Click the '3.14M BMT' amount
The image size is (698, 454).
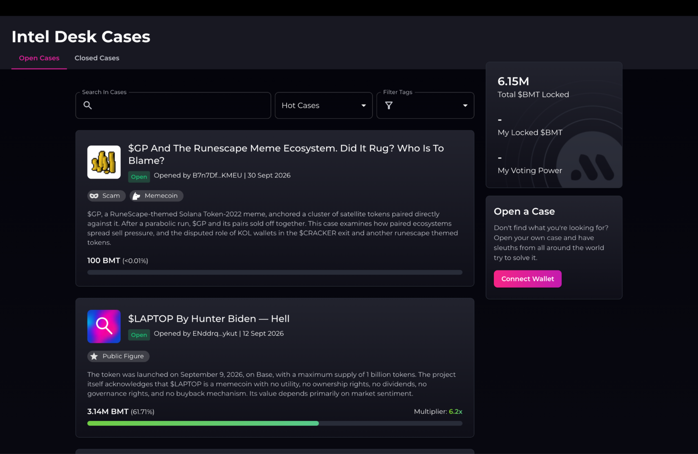click(x=108, y=412)
